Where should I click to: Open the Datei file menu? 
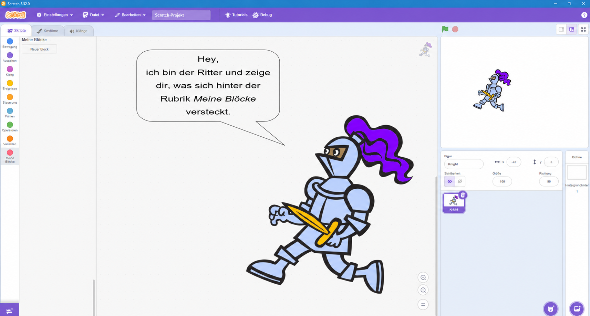(x=94, y=15)
